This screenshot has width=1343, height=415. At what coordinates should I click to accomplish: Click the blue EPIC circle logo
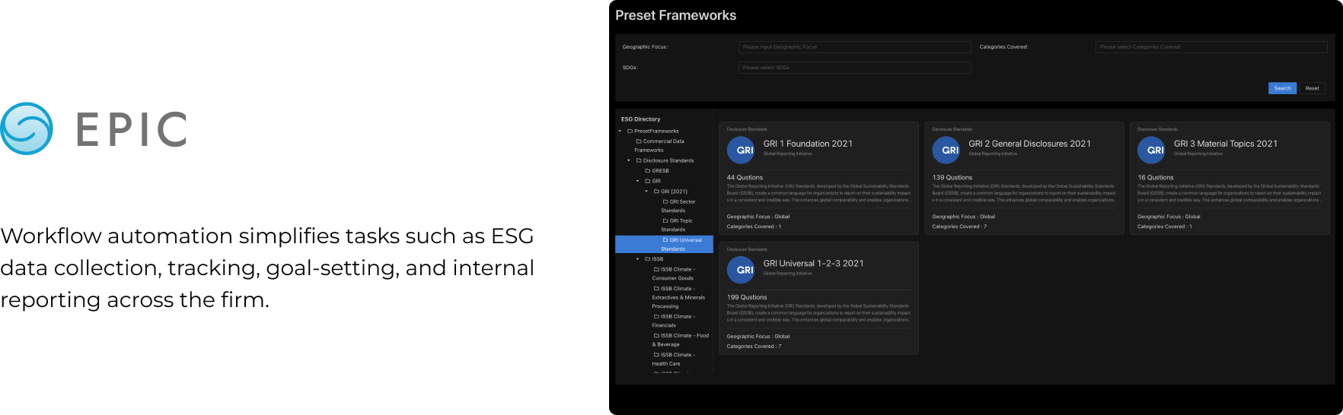click(27, 128)
